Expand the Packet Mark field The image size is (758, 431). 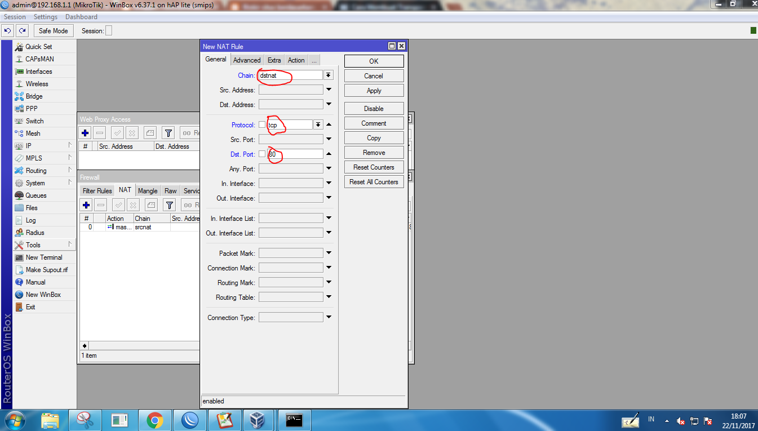point(329,253)
